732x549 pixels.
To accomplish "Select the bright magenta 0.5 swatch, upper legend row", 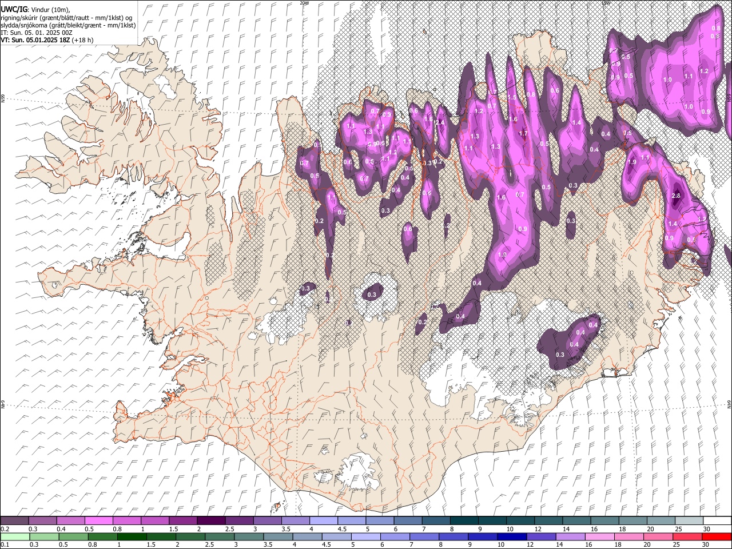I will tap(98, 521).
